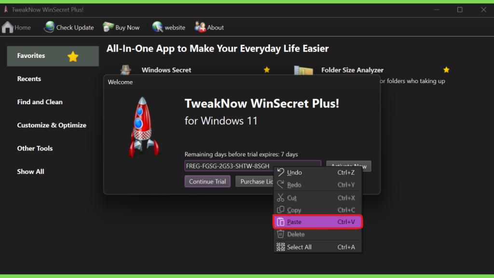Click the 'Remaining days before trial expires: 7 days' text

[241, 154]
